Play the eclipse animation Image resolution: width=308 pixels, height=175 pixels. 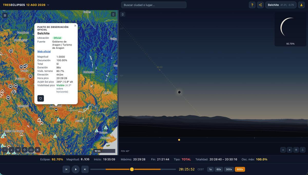[76, 169]
